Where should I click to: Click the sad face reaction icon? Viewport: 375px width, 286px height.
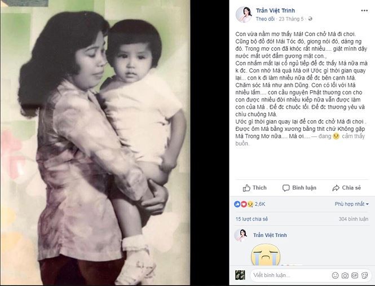coord(250,204)
